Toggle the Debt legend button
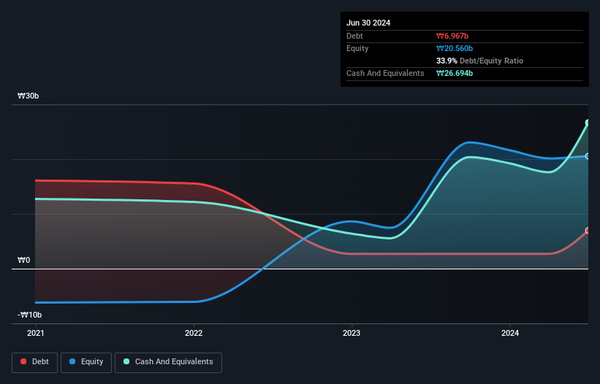 coord(35,362)
